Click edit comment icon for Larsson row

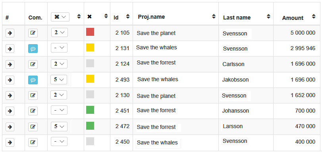click(33, 127)
